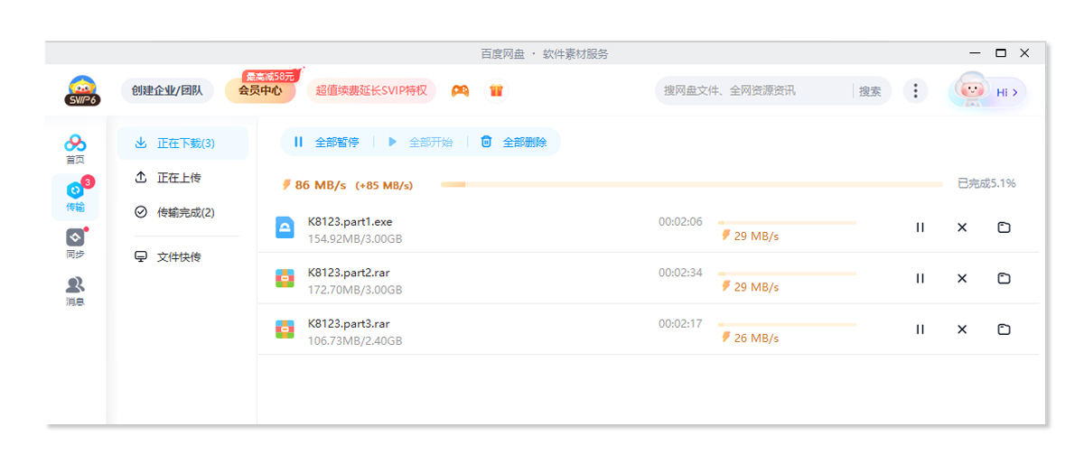Select the 正在下载(3) tab
1084x464 pixels.
coord(184,143)
